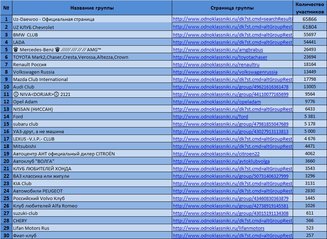Select cell Автоклуб "ВОЛГА"
Viewport: 327px width, 239px height.
pos(92,161)
